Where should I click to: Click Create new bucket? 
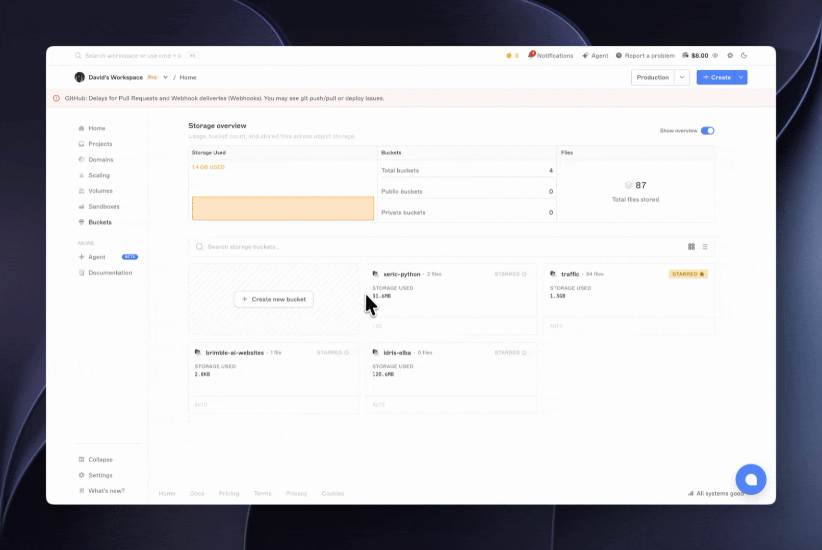click(x=273, y=299)
